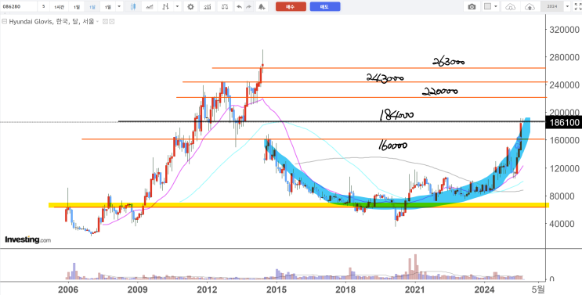Select the bar chart style icon
582x295 pixels.
pyautogui.click(x=166, y=7)
